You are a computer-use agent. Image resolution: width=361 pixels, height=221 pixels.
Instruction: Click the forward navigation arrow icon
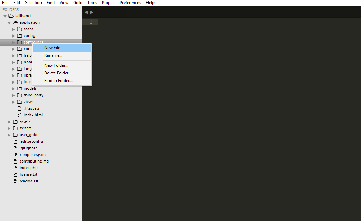[91, 12]
